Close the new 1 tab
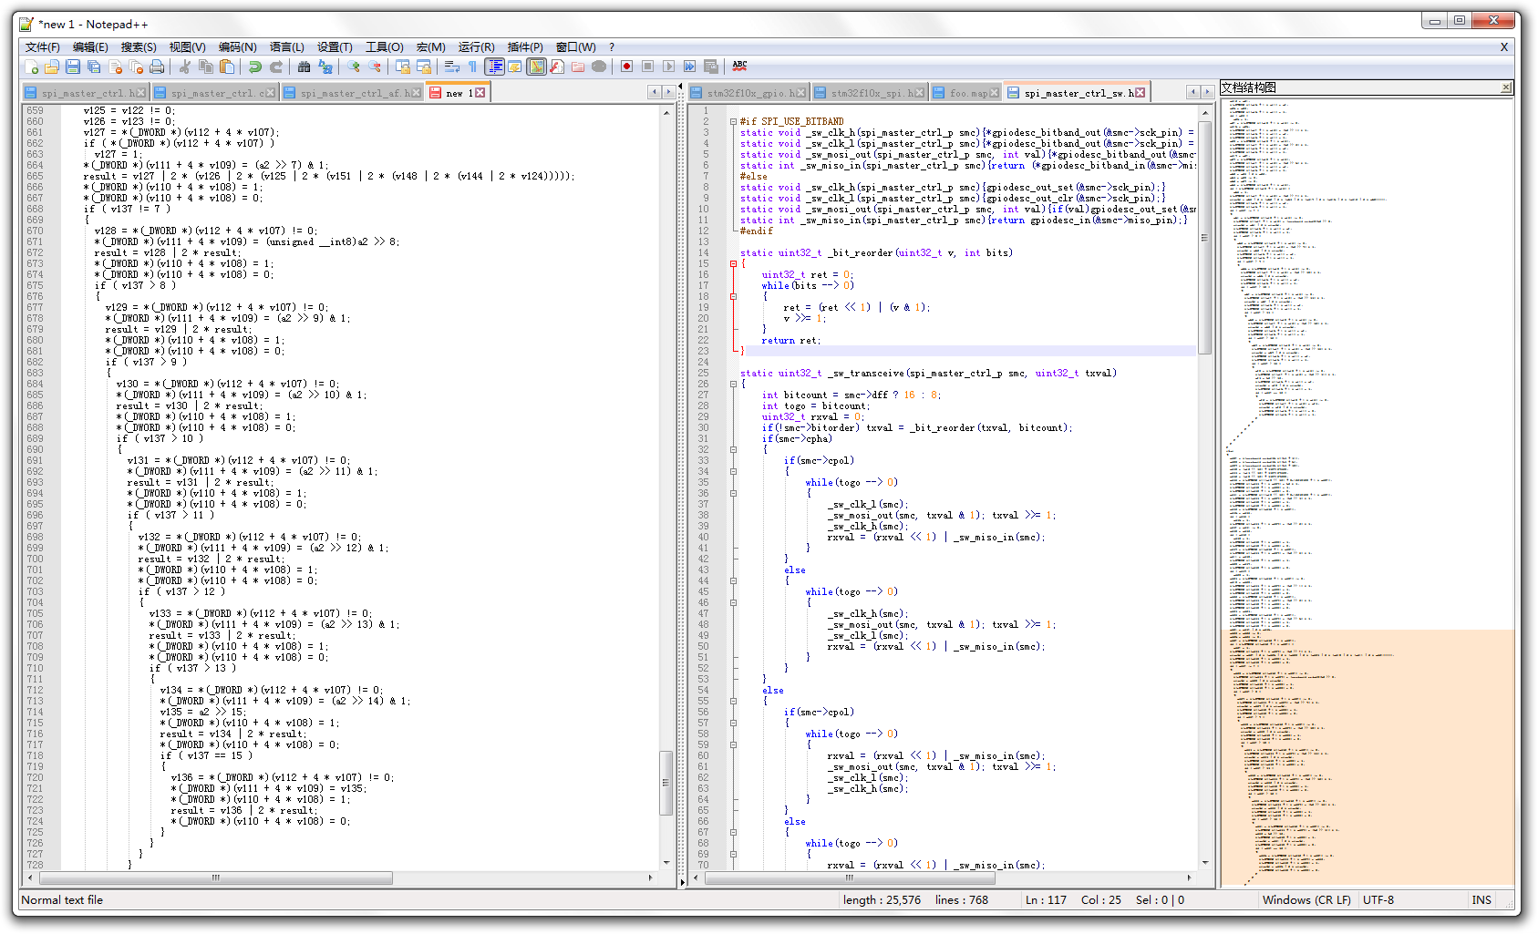This screenshot has height=934, width=1538. point(480,93)
